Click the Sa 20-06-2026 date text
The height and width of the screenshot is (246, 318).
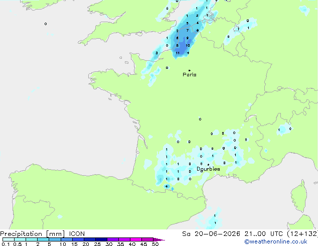point(211,234)
